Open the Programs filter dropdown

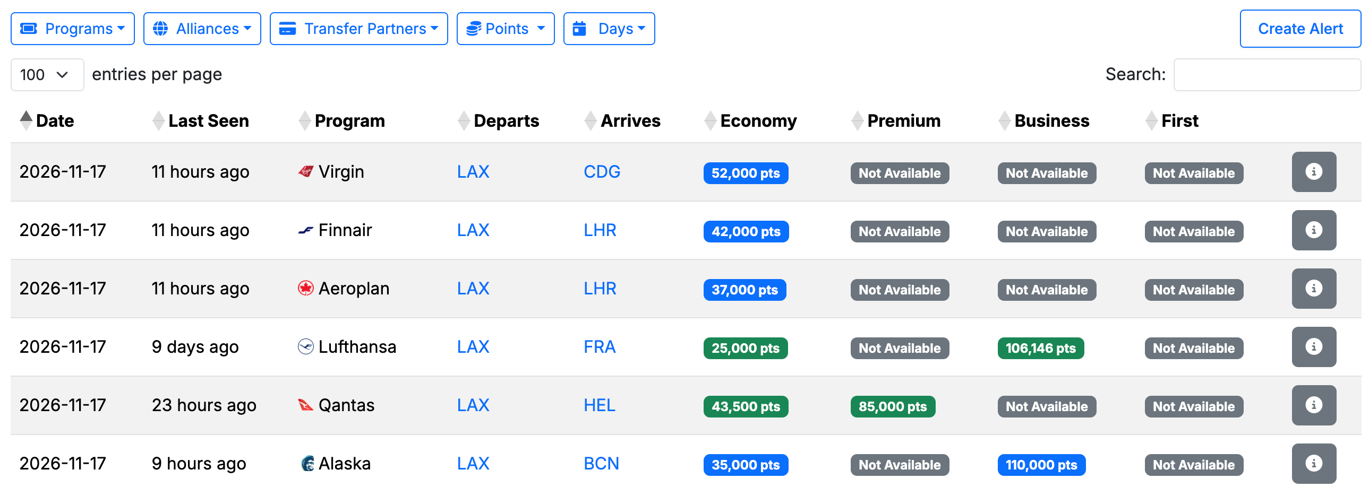click(73, 29)
